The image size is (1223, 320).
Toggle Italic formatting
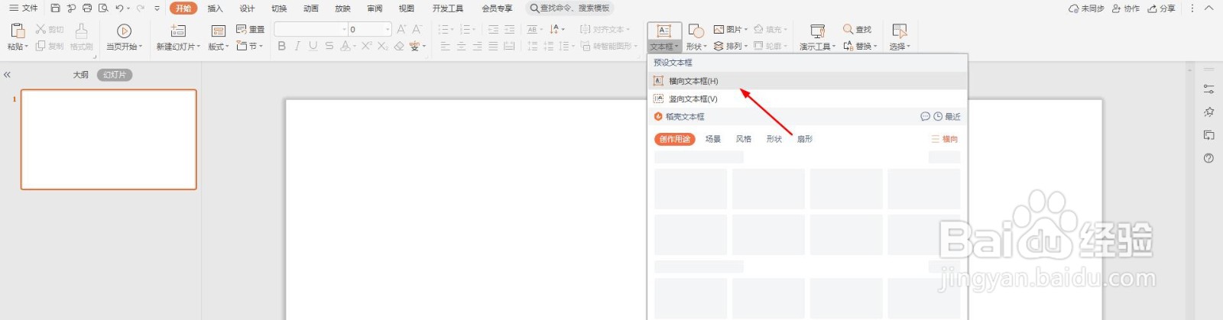(297, 46)
